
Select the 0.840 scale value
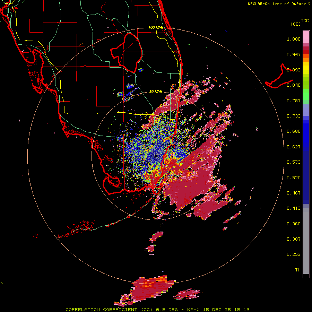tap(294, 85)
